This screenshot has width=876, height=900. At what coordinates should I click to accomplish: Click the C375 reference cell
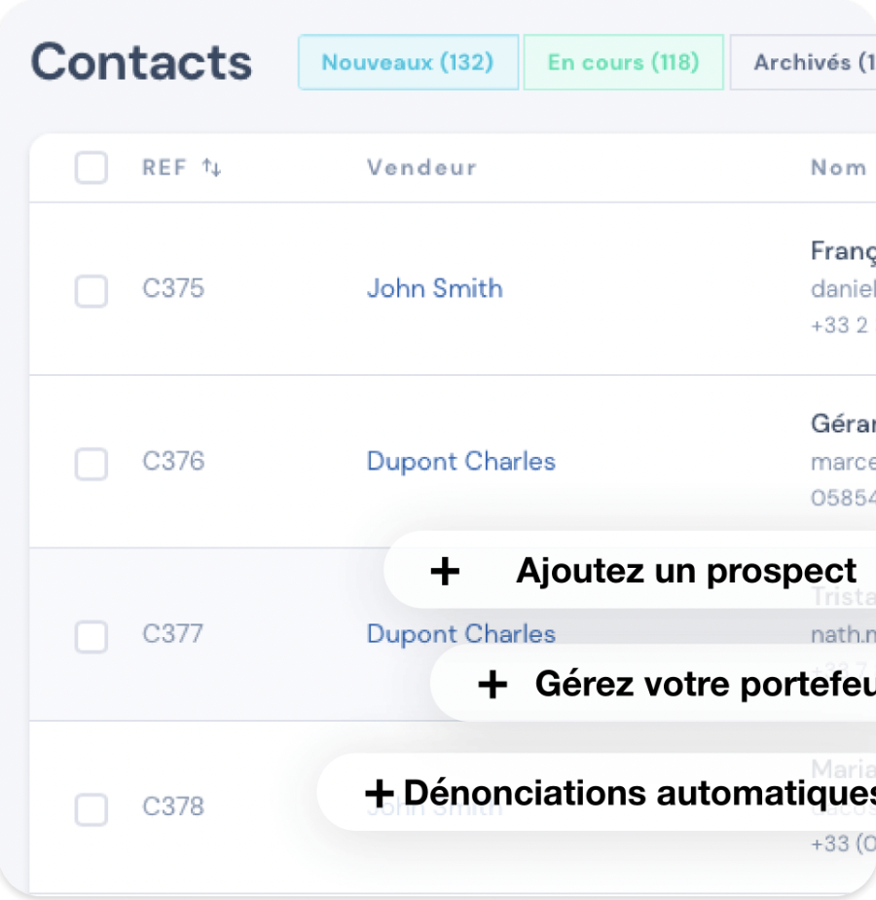(173, 288)
